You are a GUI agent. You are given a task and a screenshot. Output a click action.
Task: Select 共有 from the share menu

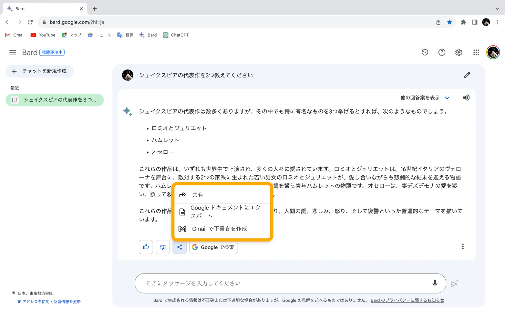click(222, 195)
